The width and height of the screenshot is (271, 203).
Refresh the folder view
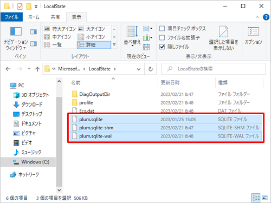(151, 69)
